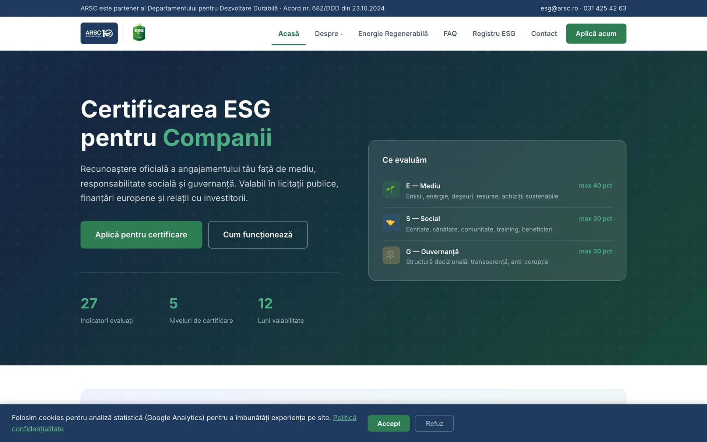Viewport: 707px width, 442px height.
Task: Click the 'Niveluri de certificare' label
Action: pos(201,321)
